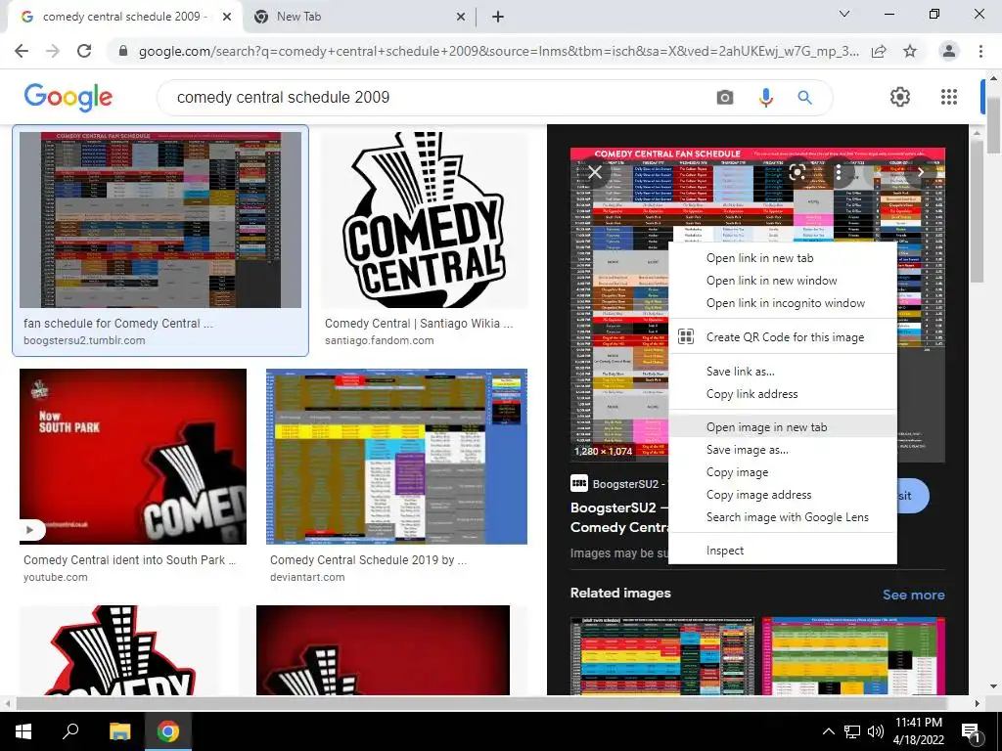This screenshot has height=751, width=1002.
Task: Open a new browser tab with plus
Action: pyautogui.click(x=498, y=17)
